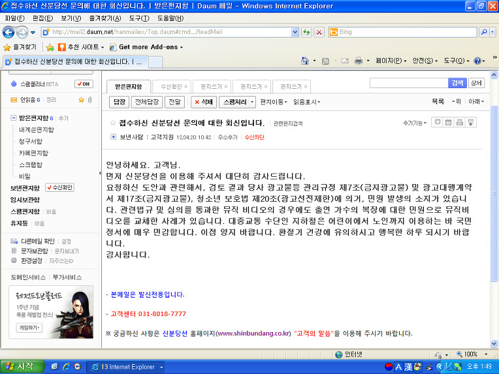The height and width of the screenshot is (374, 499).
Task: Open the IE Home page icon
Action: point(305,61)
